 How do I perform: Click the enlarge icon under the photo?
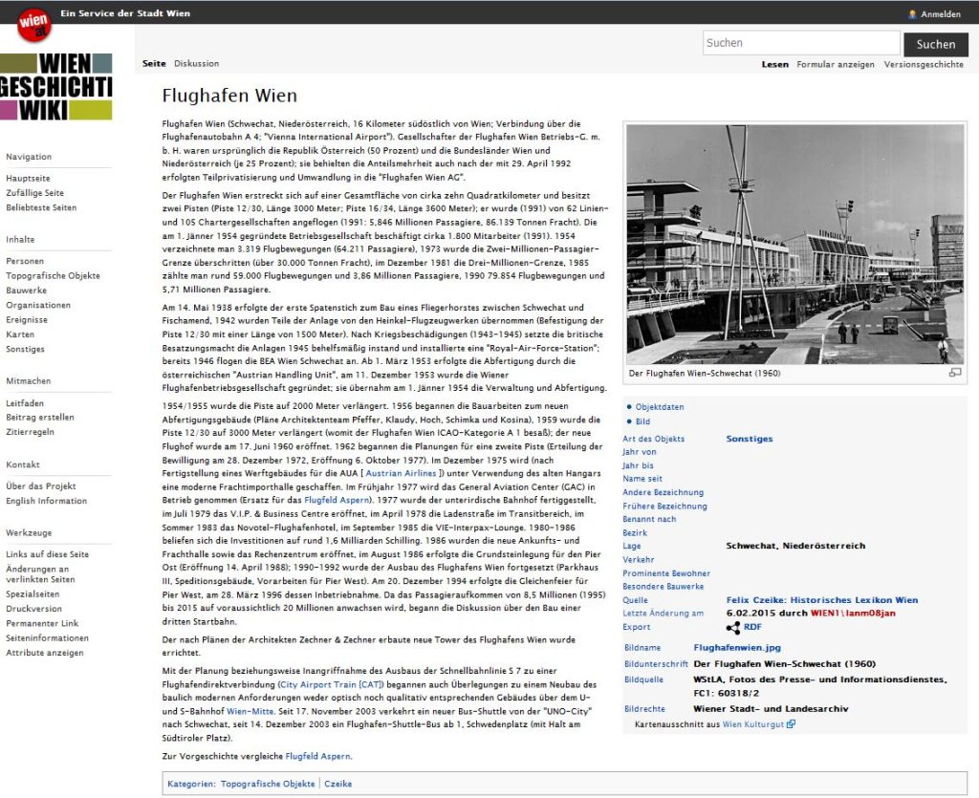pos(954,373)
